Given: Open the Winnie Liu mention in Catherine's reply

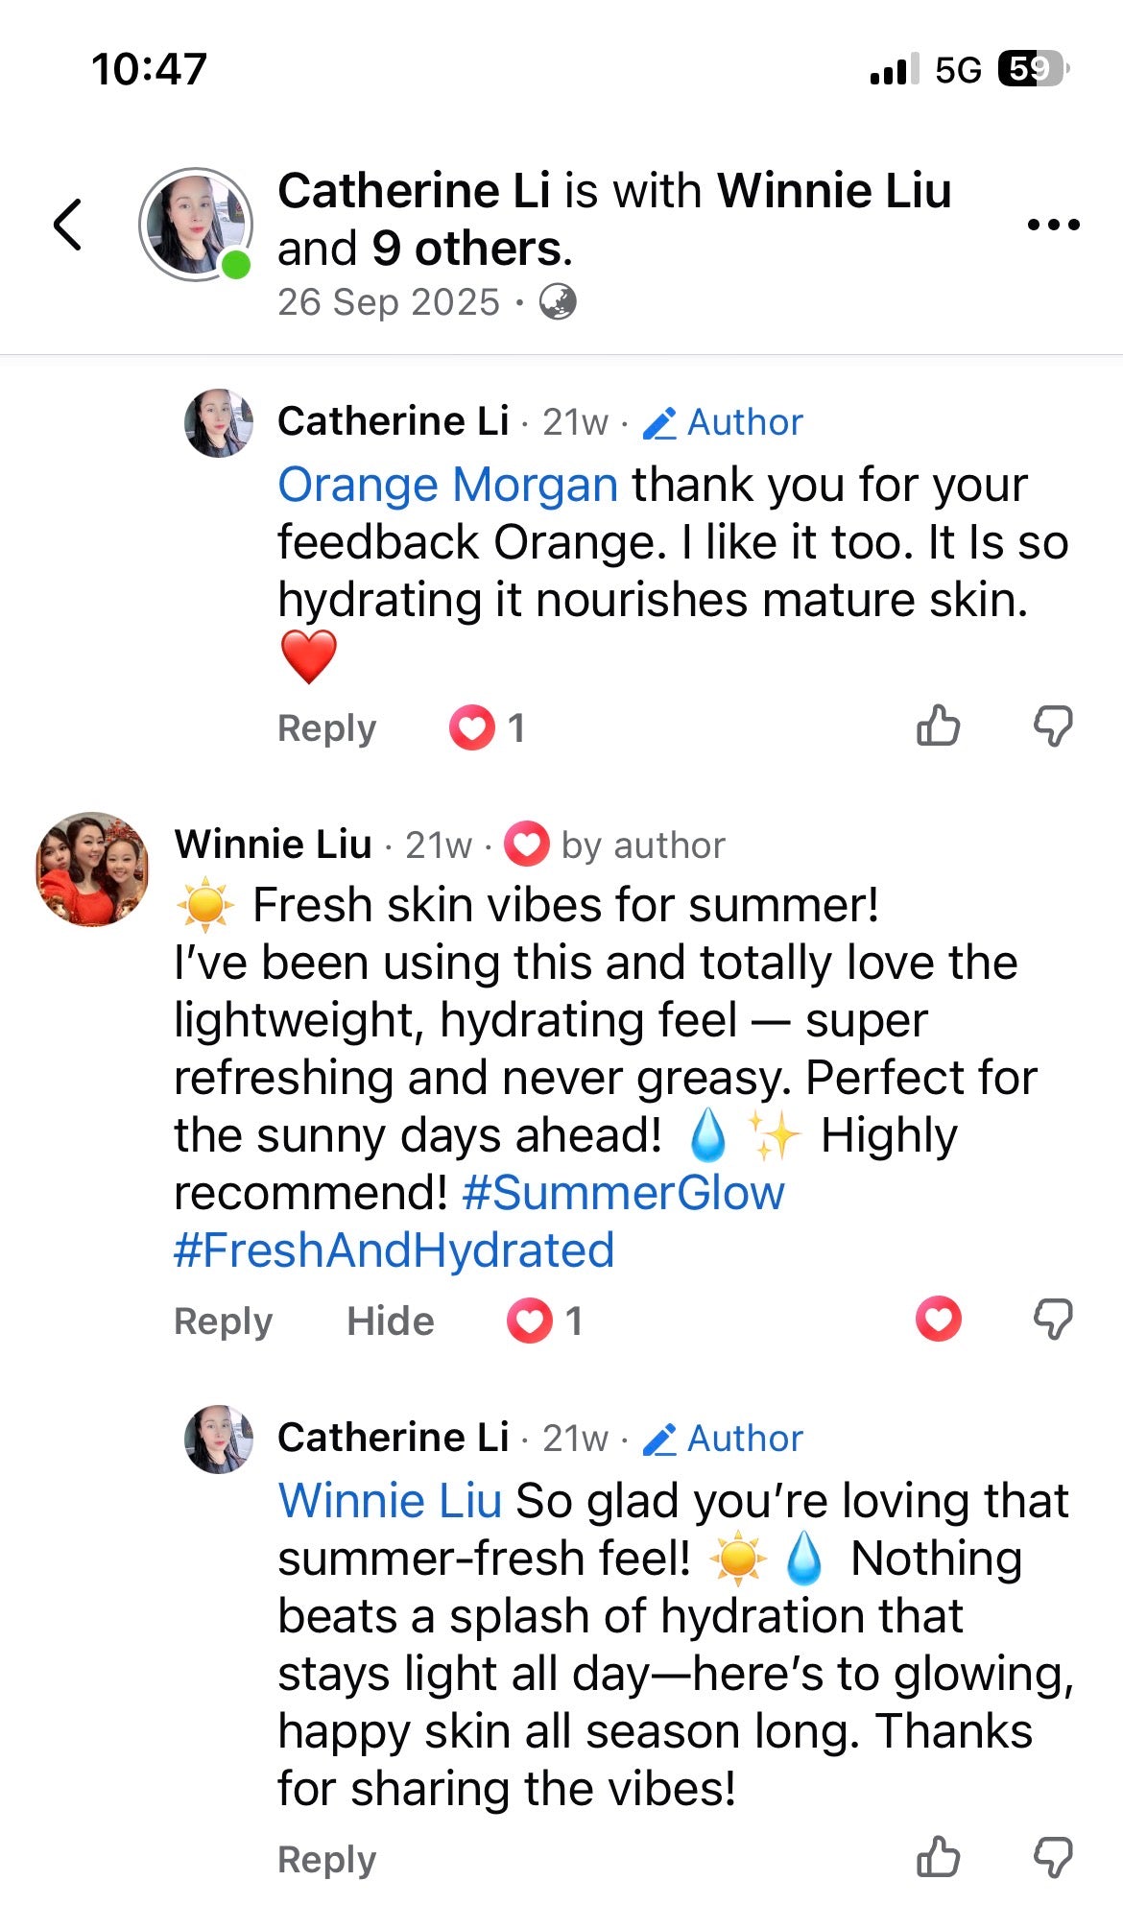Looking at the screenshot, I should tap(390, 1501).
